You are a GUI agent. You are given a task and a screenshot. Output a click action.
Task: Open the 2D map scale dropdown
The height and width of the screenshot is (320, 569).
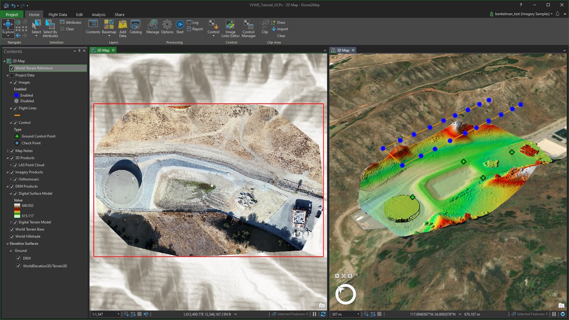coord(118,314)
